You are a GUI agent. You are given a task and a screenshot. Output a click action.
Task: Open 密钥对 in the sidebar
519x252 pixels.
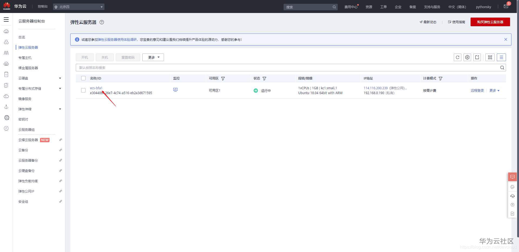23,119
